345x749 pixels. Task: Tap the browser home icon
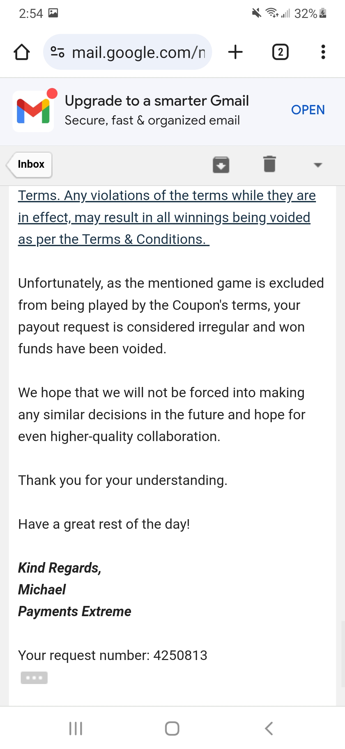pyautogui.click(x=22, y=52)
